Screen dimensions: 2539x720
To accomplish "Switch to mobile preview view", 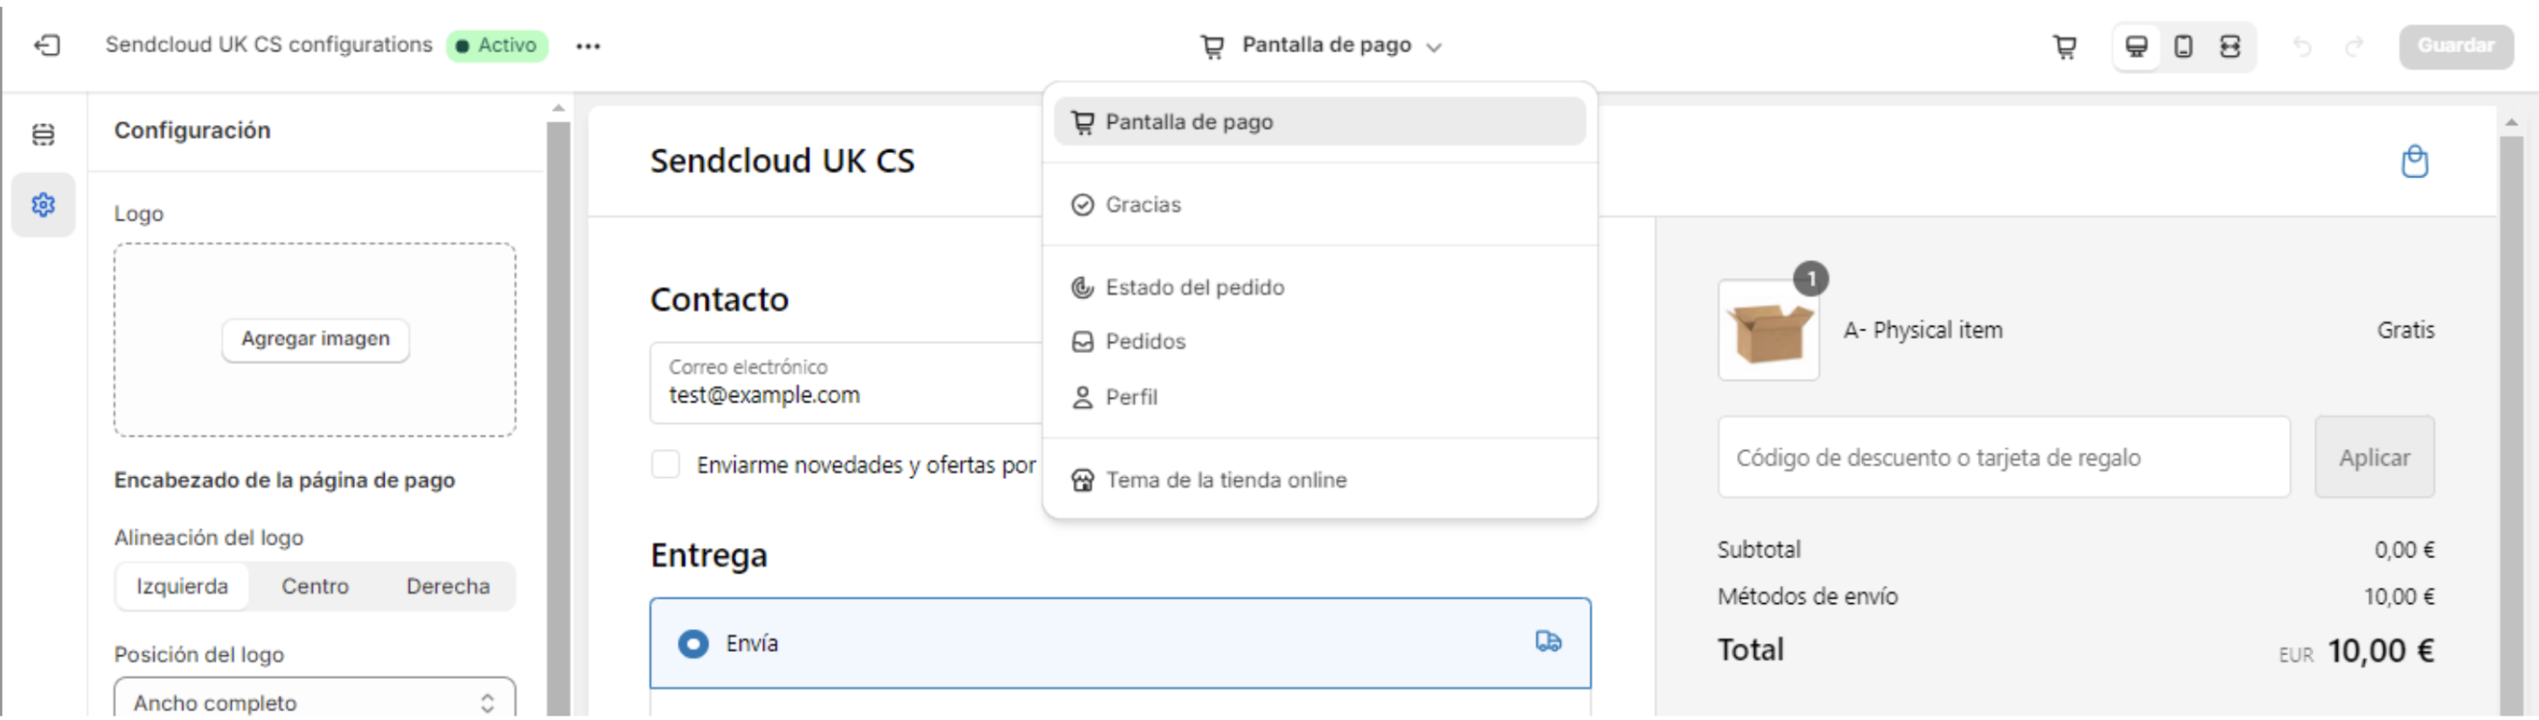I will [2183, 45].
